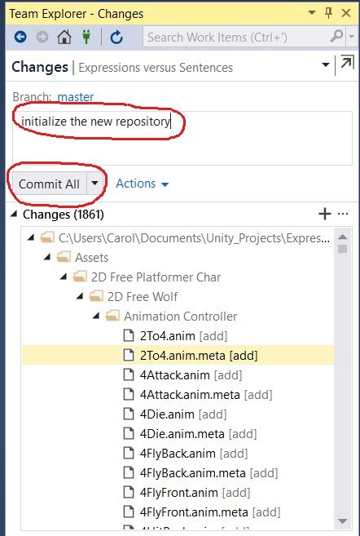Pop out Changes page with arrow icon
Image resolution: width=360 pixels, height=536 pixels.
[x=347, y=64]
